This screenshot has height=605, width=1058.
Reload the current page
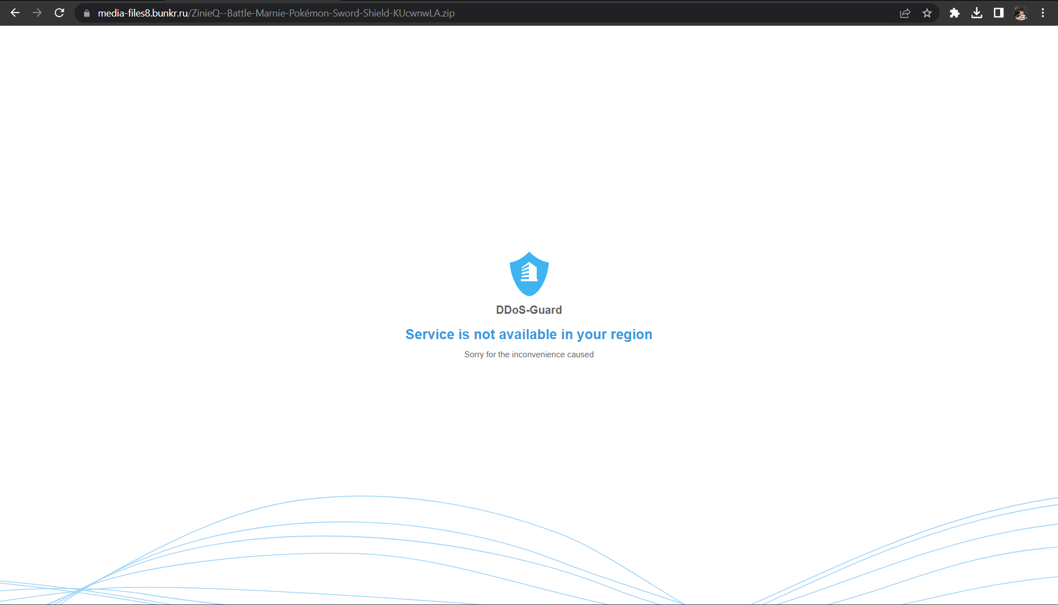coord(60,13)
